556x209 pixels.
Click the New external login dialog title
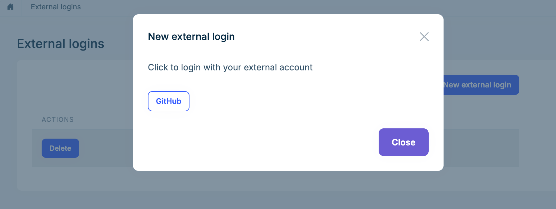191,36
